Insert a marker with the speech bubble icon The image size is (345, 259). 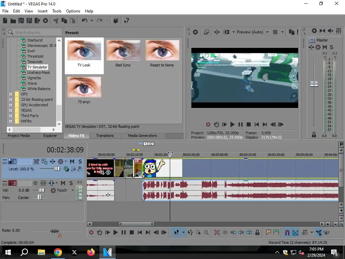(x=268, y=232)
